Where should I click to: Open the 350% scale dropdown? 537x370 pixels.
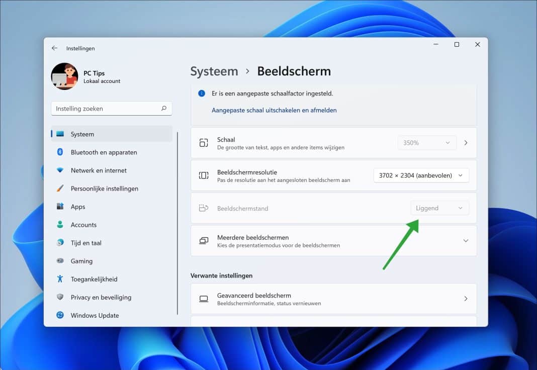(x=427, y=143)
